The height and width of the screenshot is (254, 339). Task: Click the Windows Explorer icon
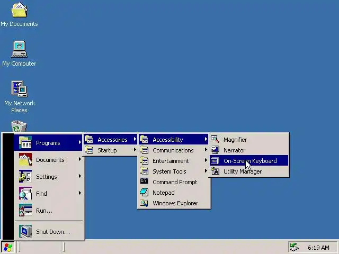144,203
